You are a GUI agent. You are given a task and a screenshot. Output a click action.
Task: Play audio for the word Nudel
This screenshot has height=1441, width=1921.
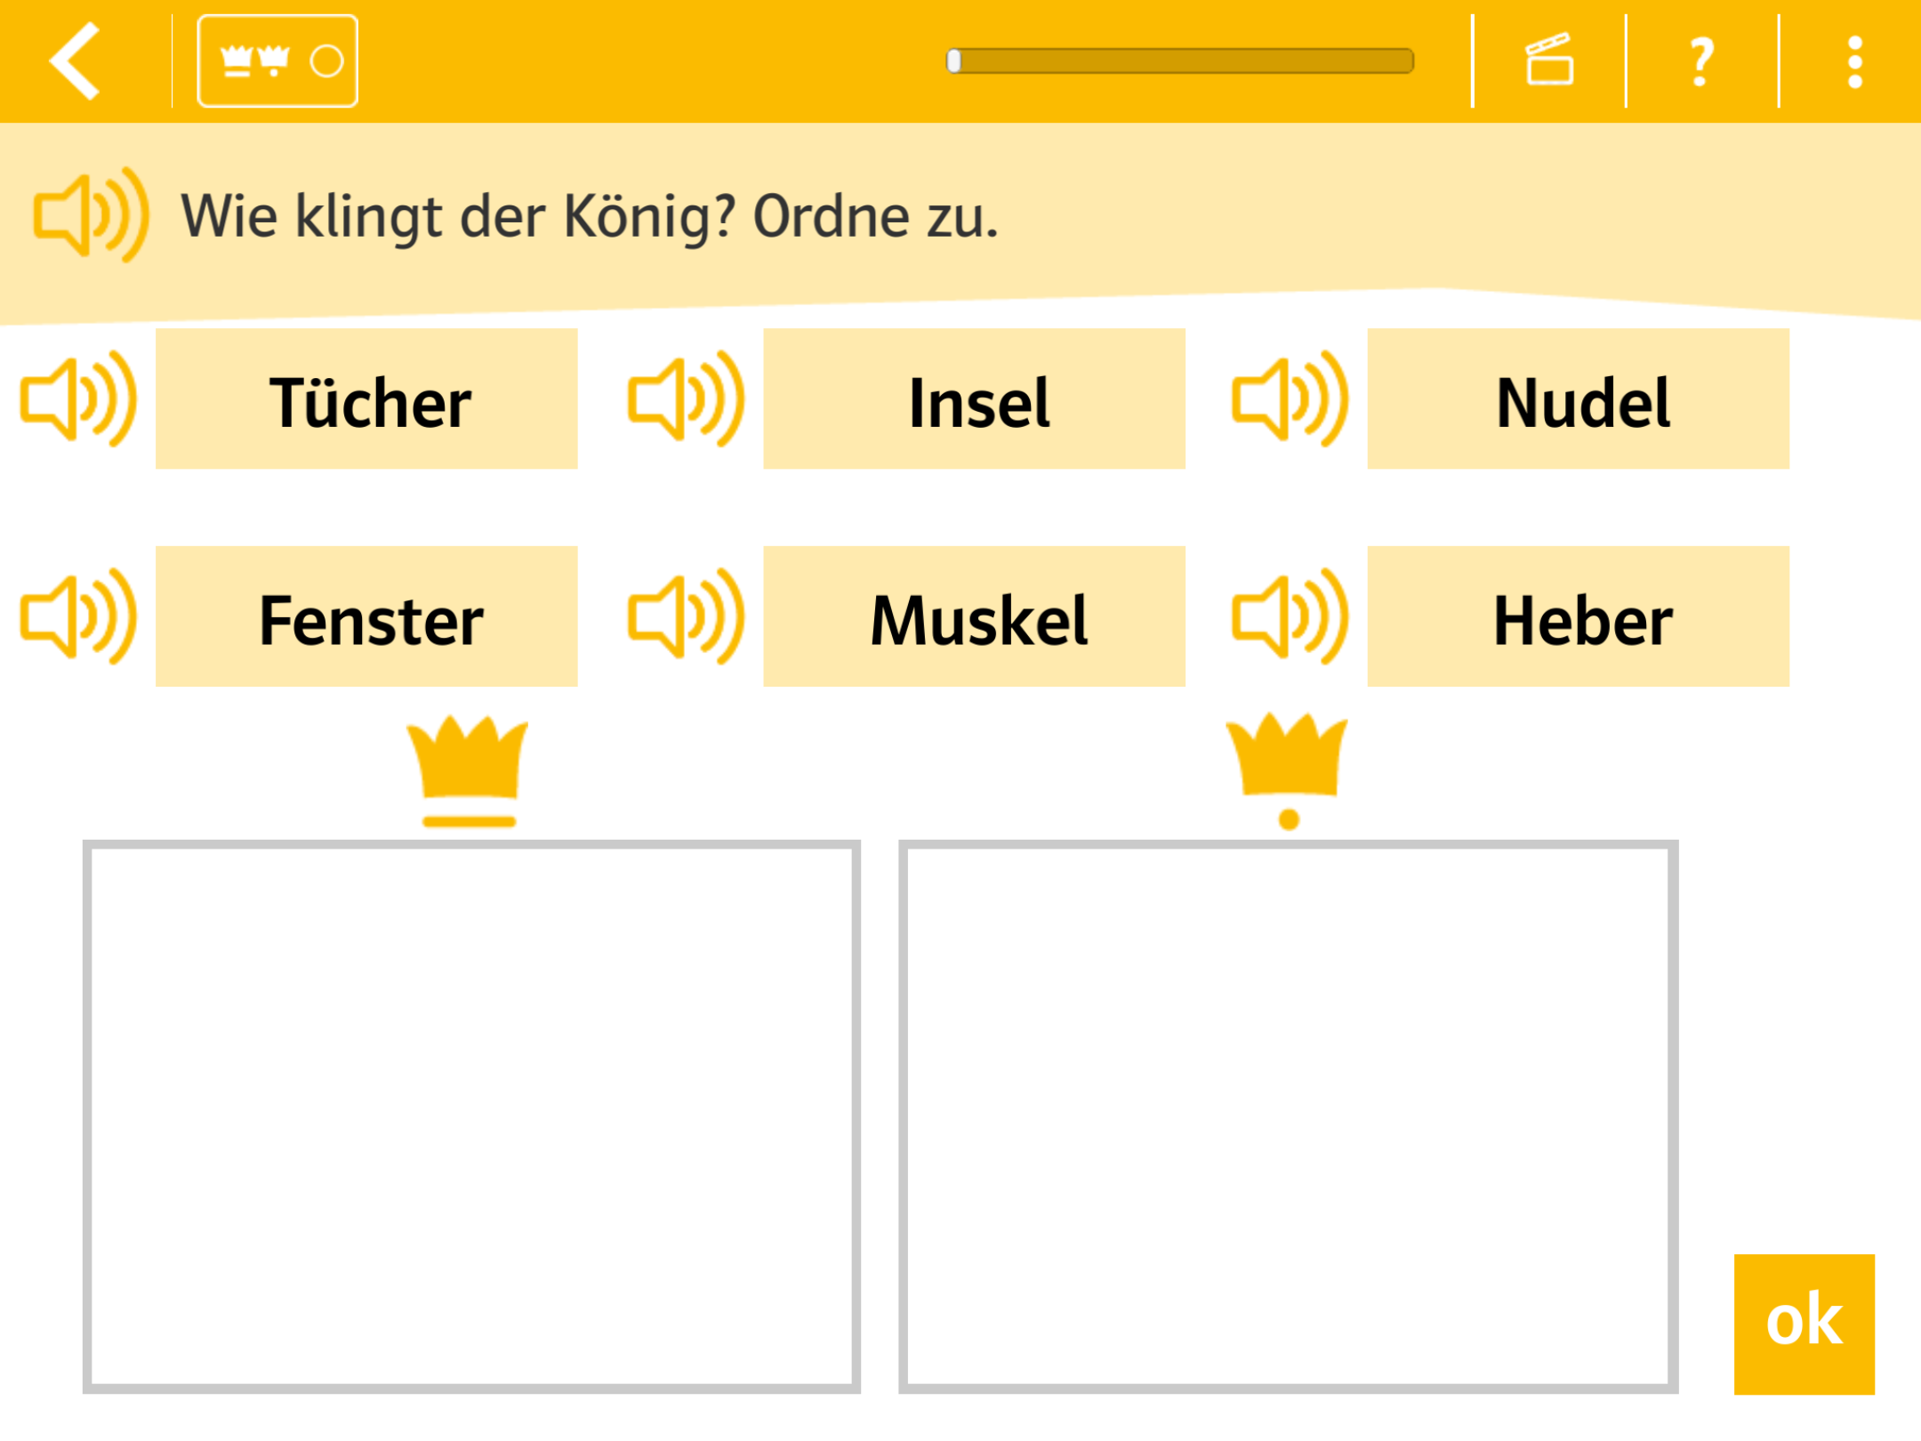(1290, 399)
